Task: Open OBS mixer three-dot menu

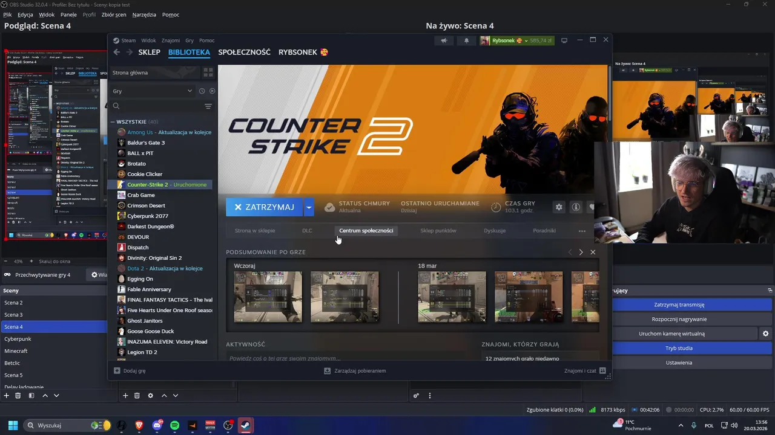Action: point(430,396)
